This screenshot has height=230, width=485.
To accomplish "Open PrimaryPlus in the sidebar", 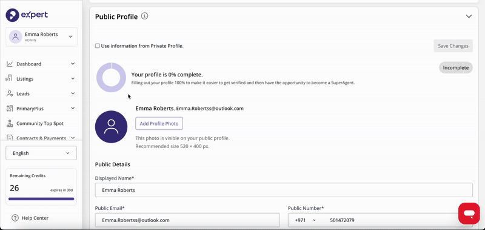I will pyautogui.click(x=30, y=109).
